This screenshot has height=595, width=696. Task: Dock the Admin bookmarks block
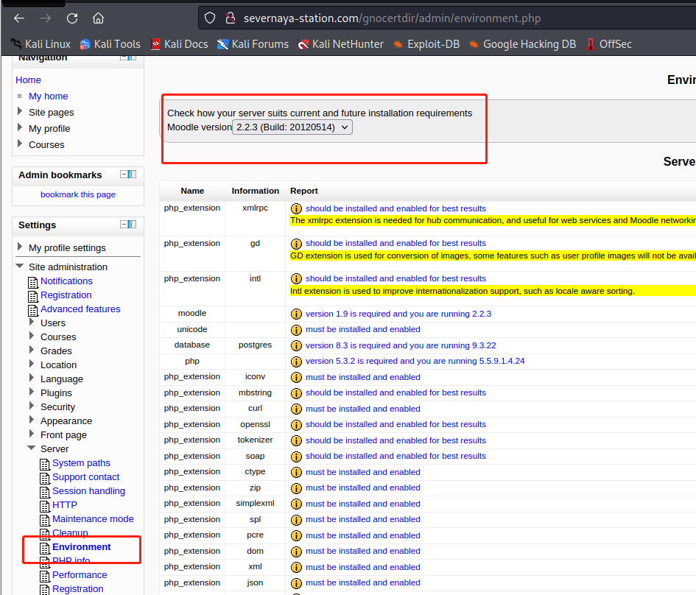pos(133,175)
